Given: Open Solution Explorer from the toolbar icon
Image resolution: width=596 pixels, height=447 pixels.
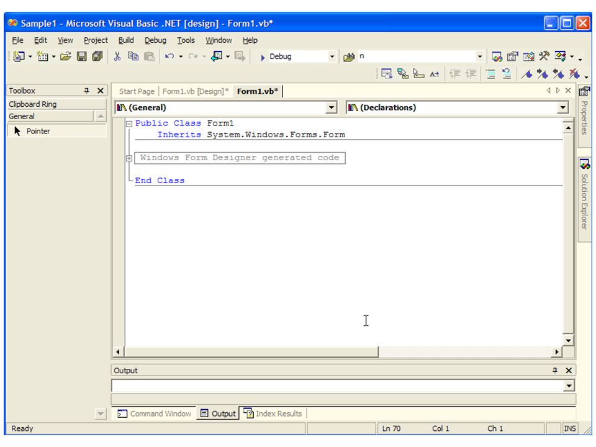Looking at the screenshot, I should [x=497, y=56].
